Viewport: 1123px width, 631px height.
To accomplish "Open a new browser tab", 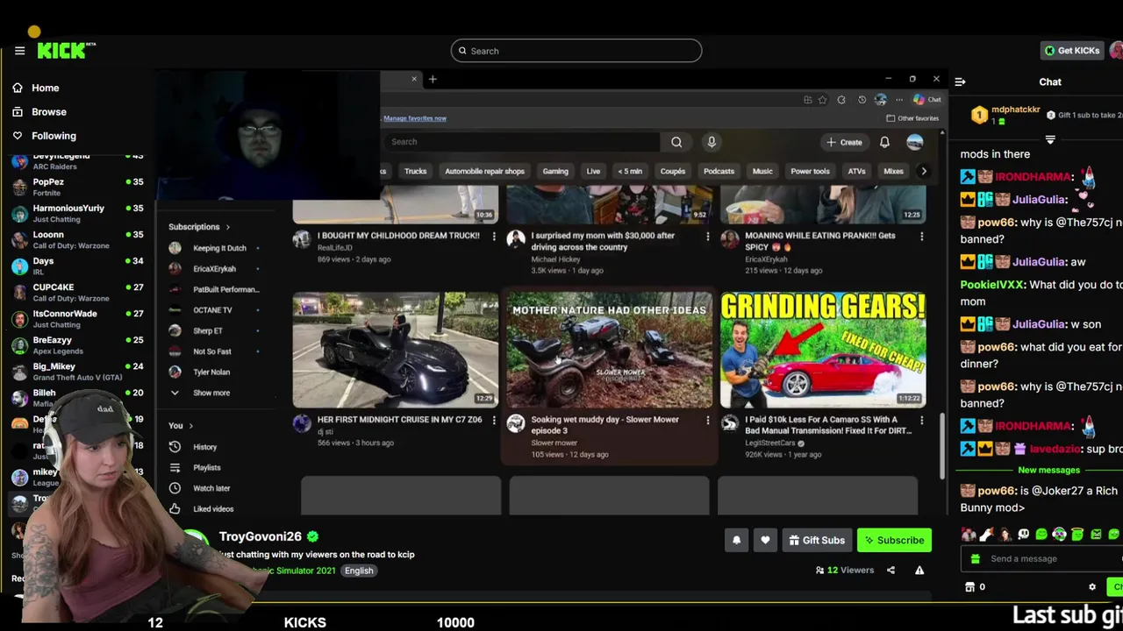I will click(x=433, y=79).
